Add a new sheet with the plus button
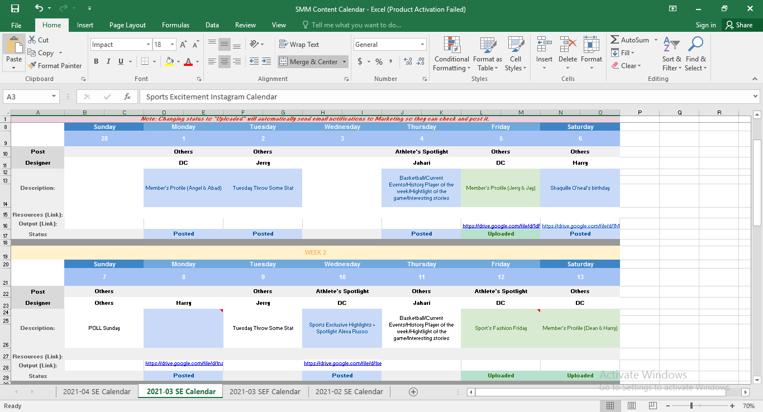Image resolution: width=763 pixels, height=412 pixels. pos(413,392)
